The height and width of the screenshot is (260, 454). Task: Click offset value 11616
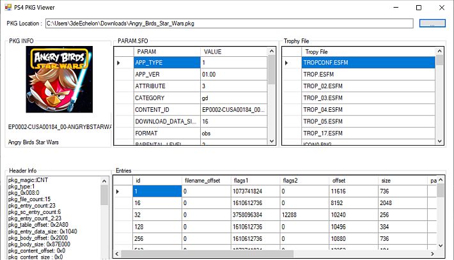tap(354, 191)
